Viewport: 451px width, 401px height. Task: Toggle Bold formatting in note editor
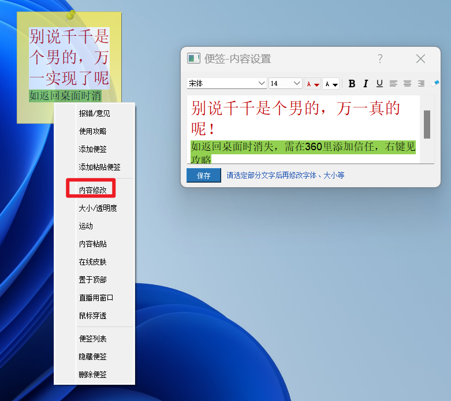pos(352,83)
